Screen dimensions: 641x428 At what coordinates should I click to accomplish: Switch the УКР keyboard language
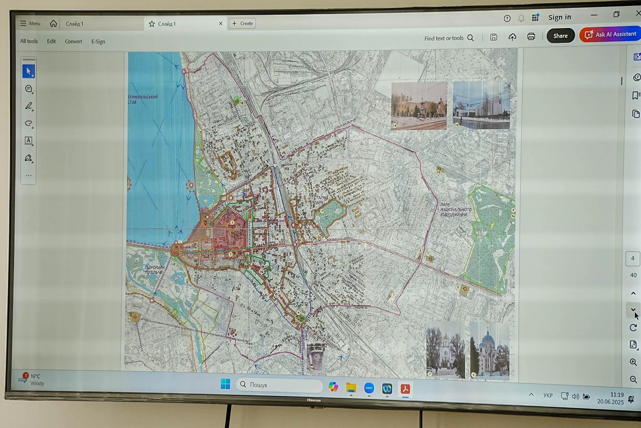[x=548, y=395]
